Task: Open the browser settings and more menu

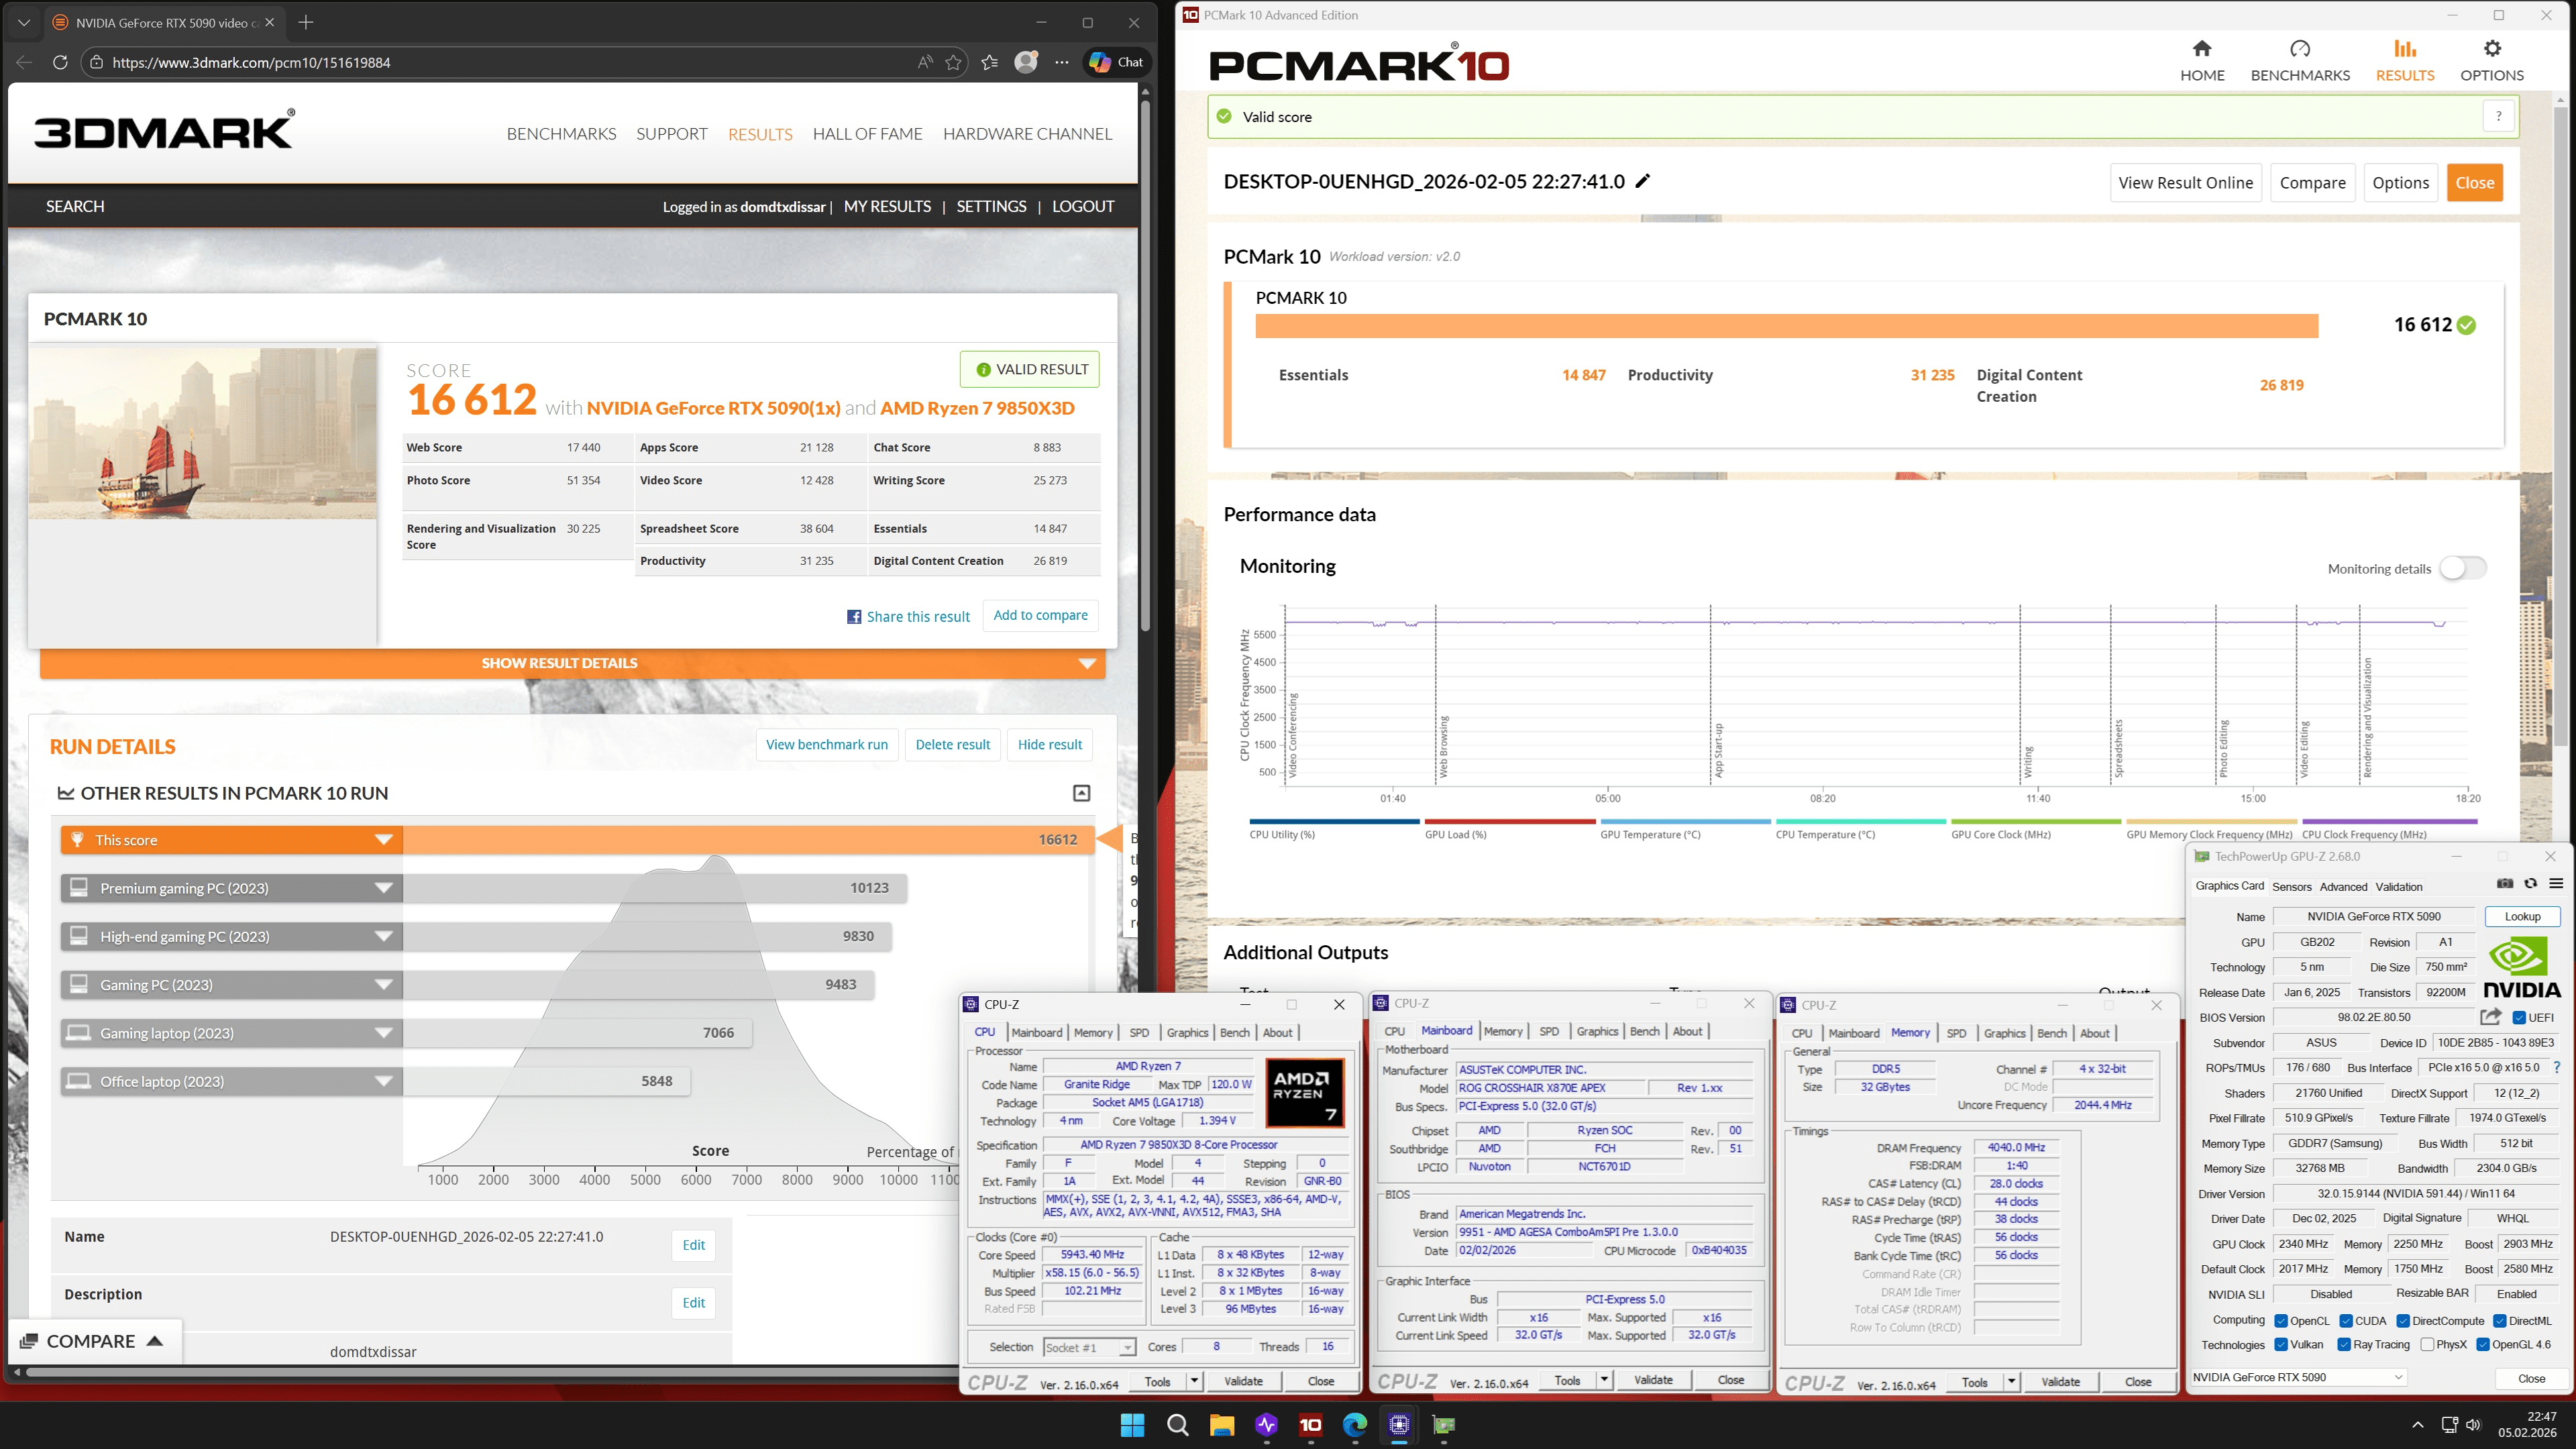Action: [1062, 62]
